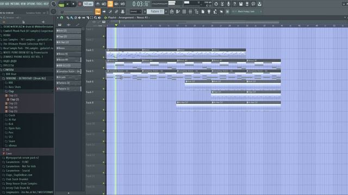
Task: Toggle the loop recording icon
Action: pos(122,4)
